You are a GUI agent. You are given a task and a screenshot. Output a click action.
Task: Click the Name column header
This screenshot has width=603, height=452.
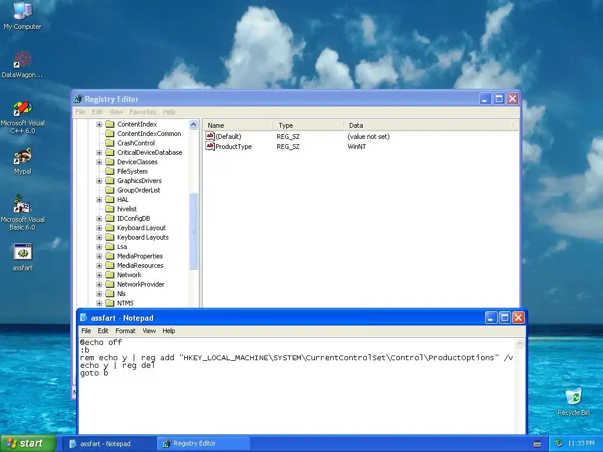pyautogui.click(x=238, y=125)
